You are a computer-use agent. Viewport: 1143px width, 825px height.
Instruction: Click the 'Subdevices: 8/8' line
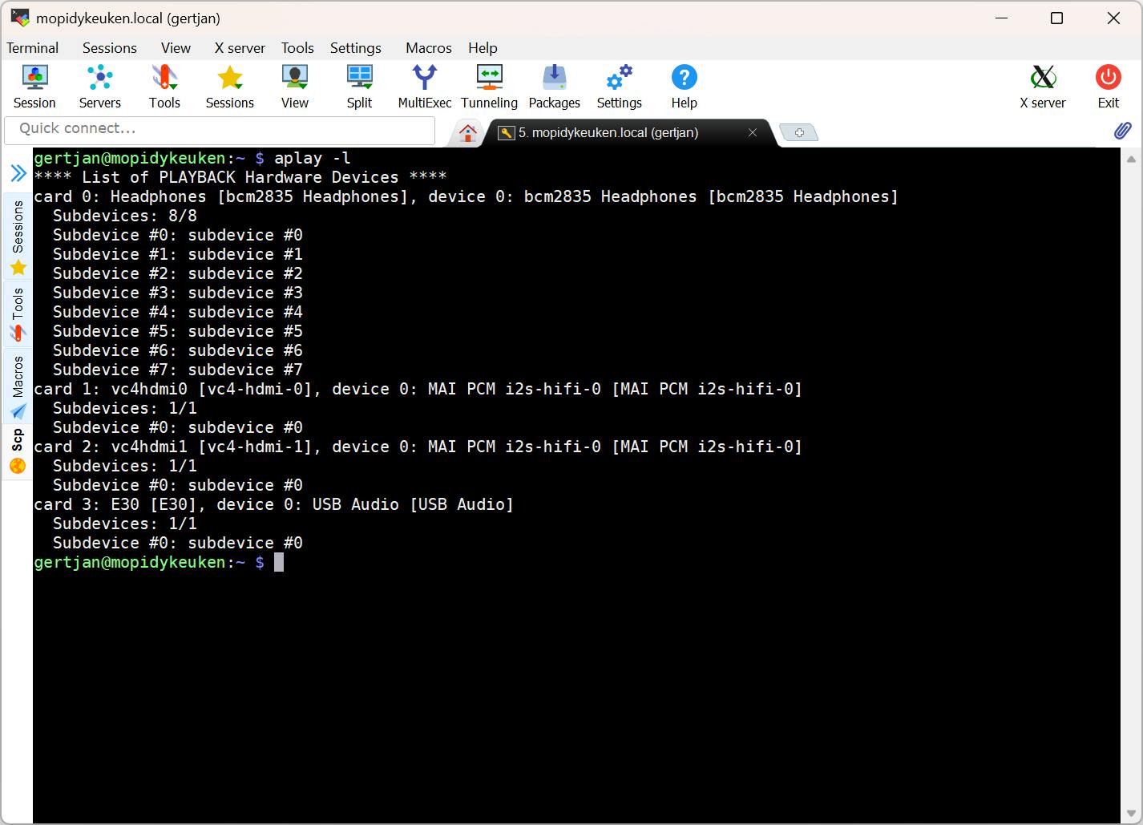click(x=125, y=216)
